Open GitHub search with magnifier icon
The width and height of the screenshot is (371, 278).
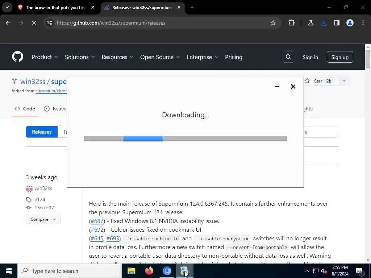[x=288, y=57]
